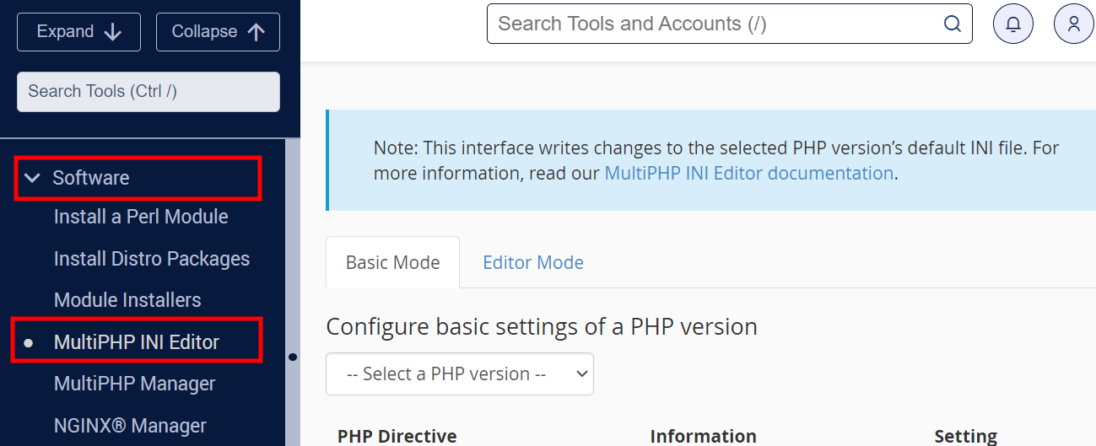Viewport: 1096px width, 446px height.
Task: Click the Setting column header
Action: (x=965, y=436)
